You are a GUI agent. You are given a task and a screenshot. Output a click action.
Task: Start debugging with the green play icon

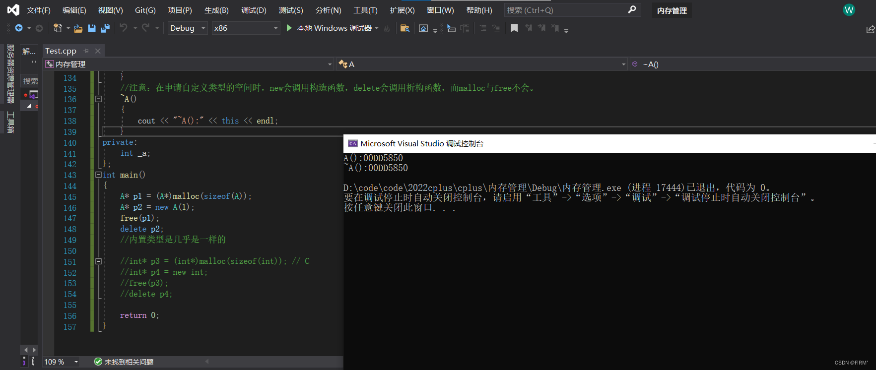point(289,28)
